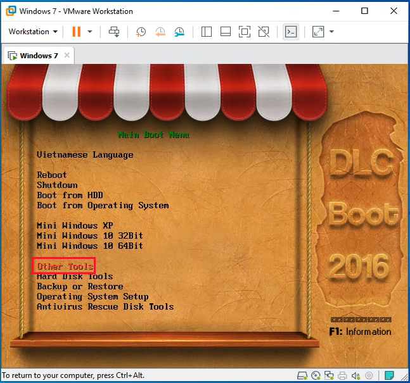This screenshot has height=383, width=410.
Task: Choose Reboot in the boot menu
Action: point(52,175)
